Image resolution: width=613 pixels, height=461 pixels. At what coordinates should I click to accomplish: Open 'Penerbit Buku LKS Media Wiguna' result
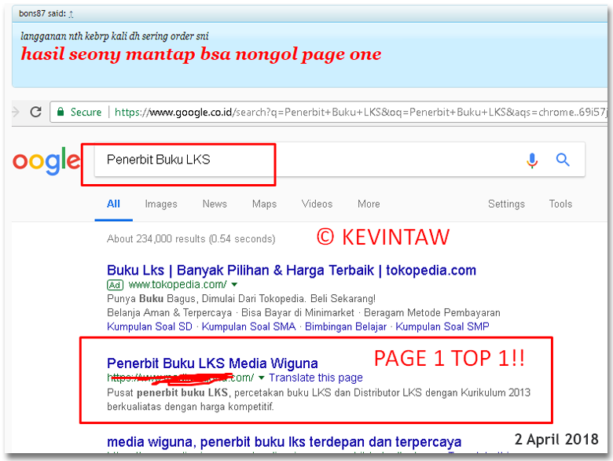[x=212, y=363]
